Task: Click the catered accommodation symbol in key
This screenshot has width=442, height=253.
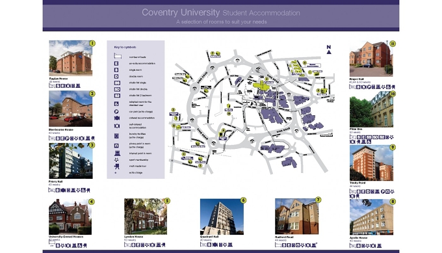Action: tap(117, 118)
